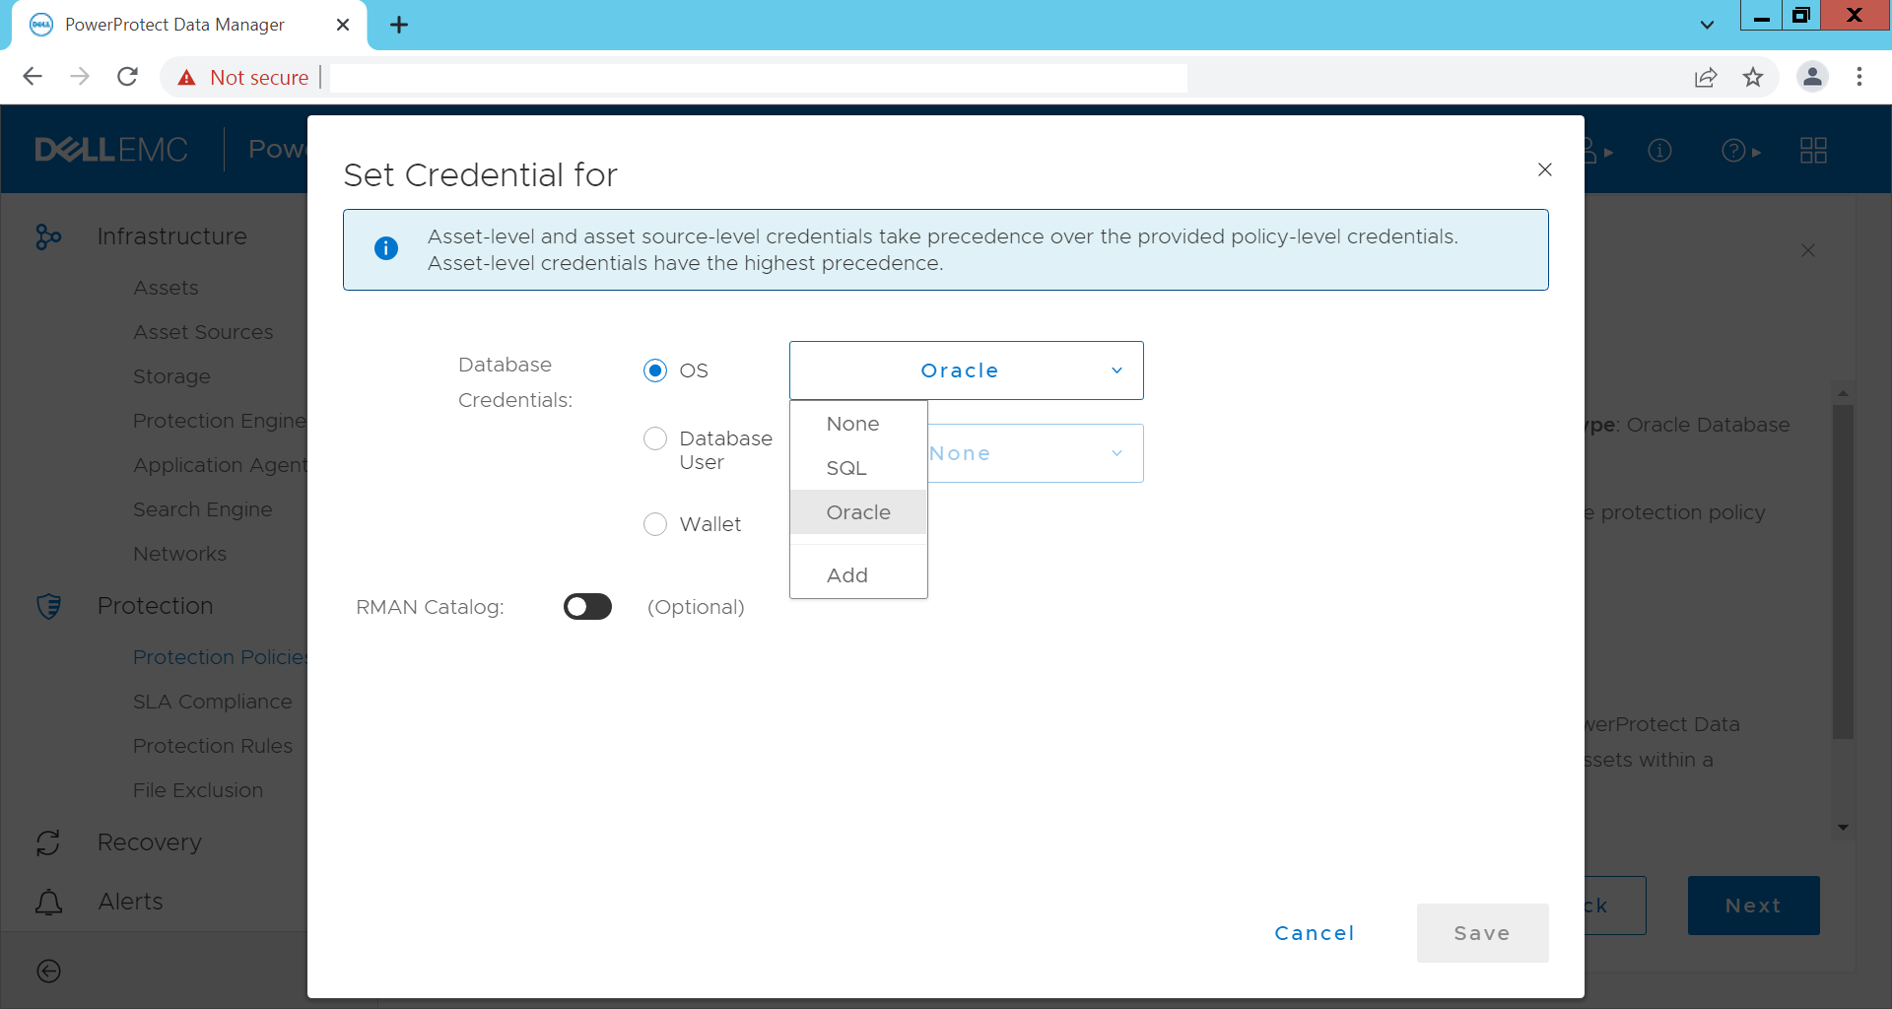Select the OS credential radio button

point(655,370)
